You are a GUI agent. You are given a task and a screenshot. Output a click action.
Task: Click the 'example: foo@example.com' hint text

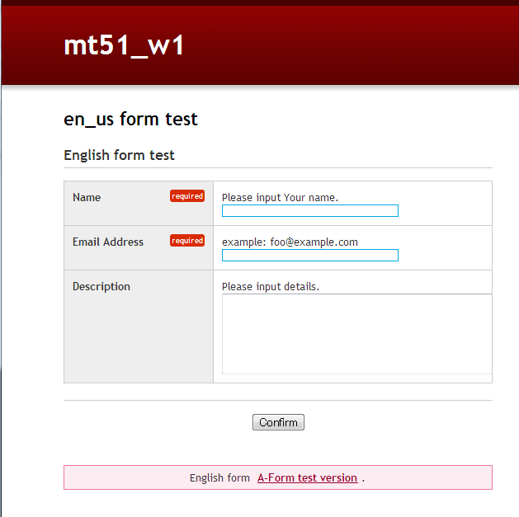(290, 242)
